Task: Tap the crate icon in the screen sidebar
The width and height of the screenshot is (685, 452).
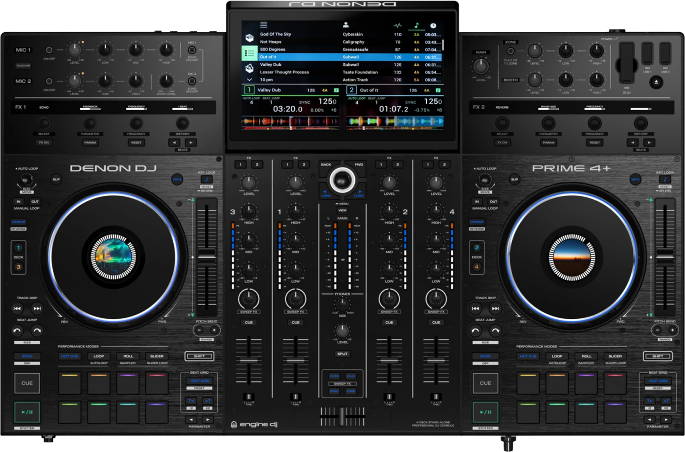Action: point(250,38)
